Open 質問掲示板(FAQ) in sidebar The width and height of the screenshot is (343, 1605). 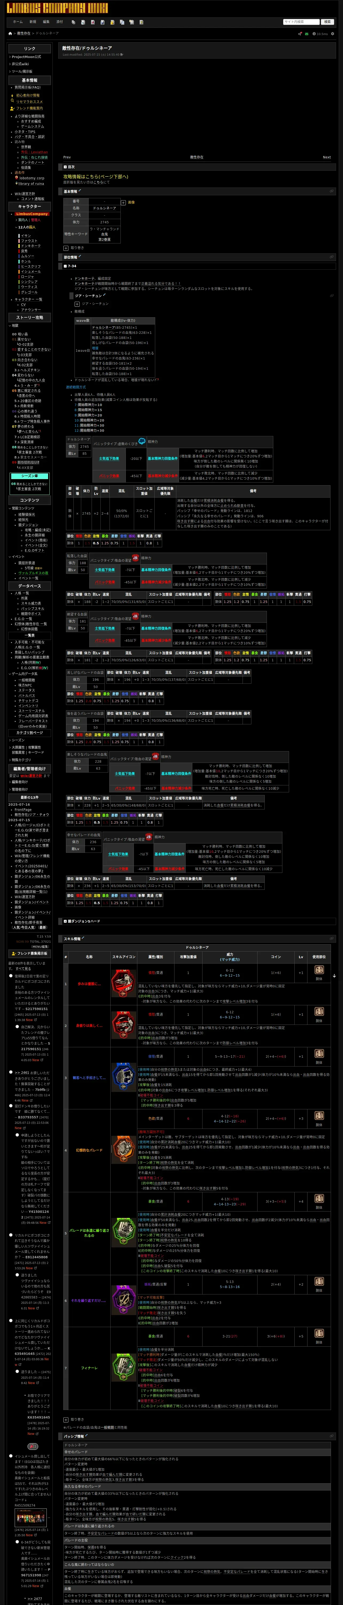(x=28, y=87)
